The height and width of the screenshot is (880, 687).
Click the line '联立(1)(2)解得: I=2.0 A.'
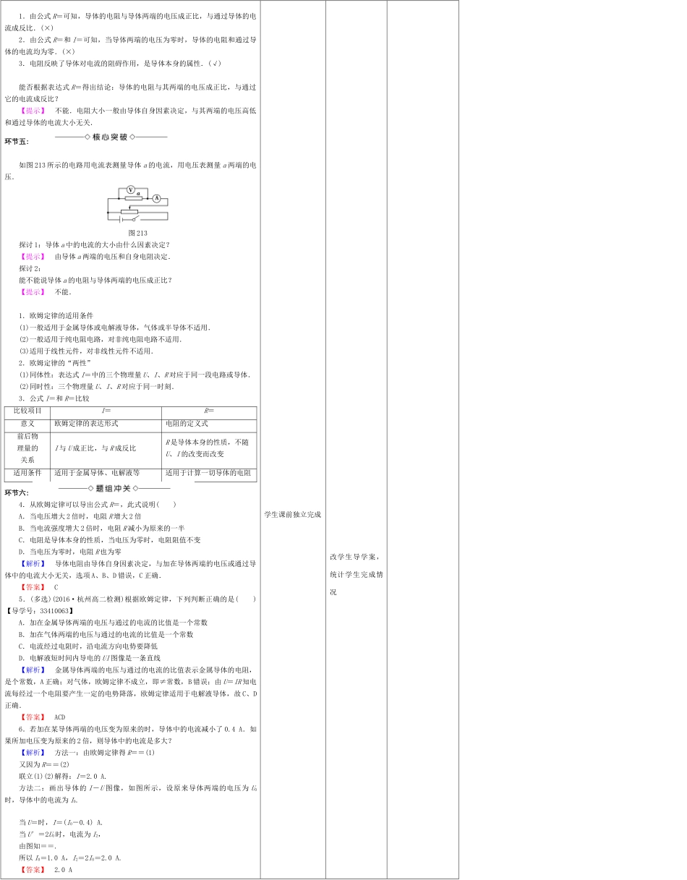click(x=63, y=776)
